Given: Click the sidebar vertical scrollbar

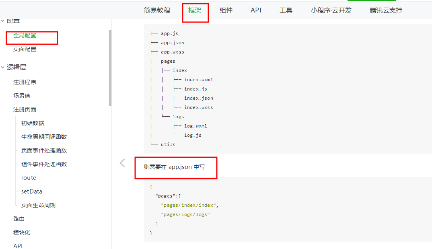Looking at the screenshot, I should 110,68.
